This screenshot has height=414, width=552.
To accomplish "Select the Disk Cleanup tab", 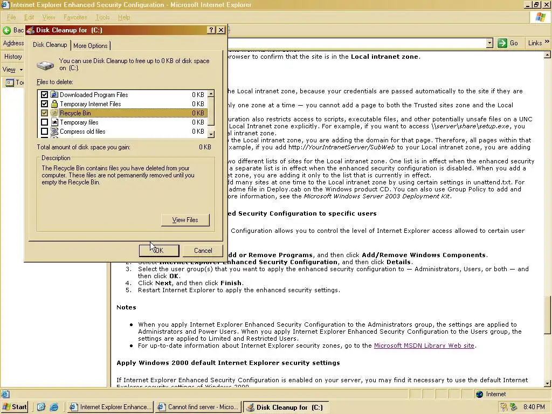I will [x=50, y=45].
